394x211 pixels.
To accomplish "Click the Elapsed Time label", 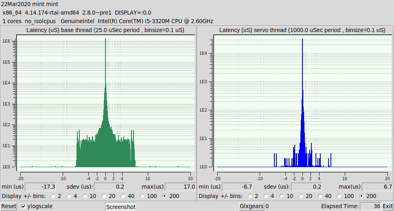I will pyautogui.click(x=340, y=206).
